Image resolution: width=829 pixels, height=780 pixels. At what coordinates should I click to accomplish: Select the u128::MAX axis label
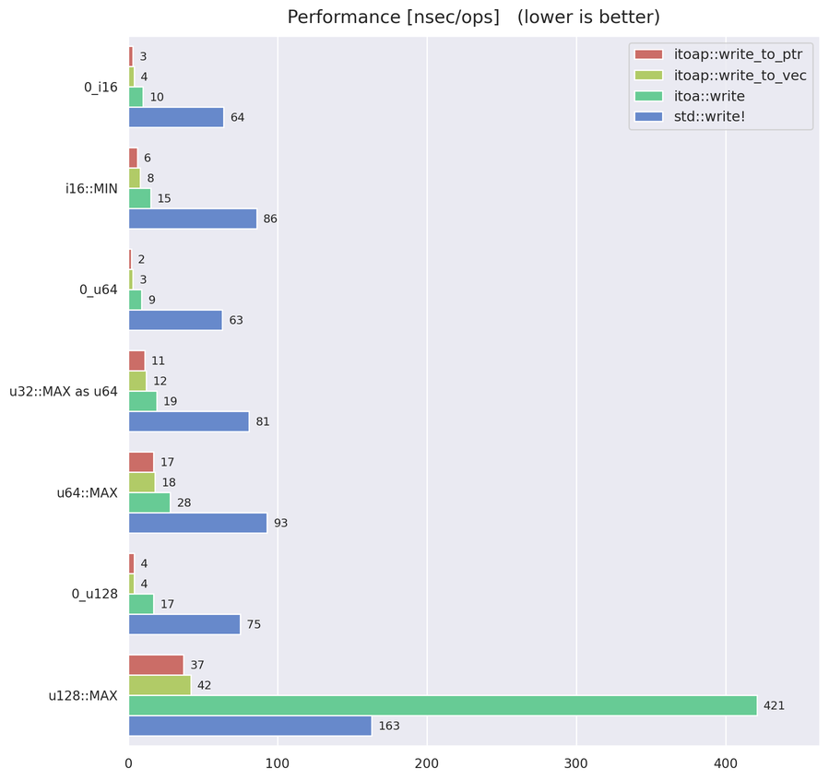83,695
